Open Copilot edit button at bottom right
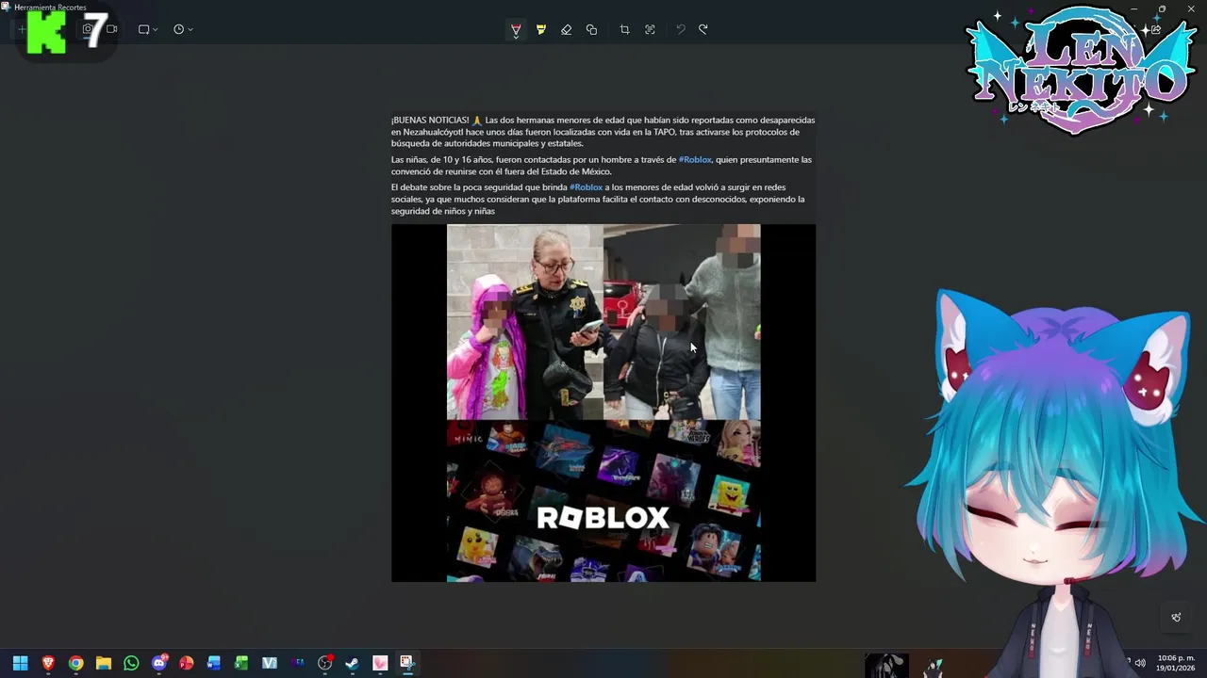Viewport: 1207px width, 678px height. (1176, 618)
